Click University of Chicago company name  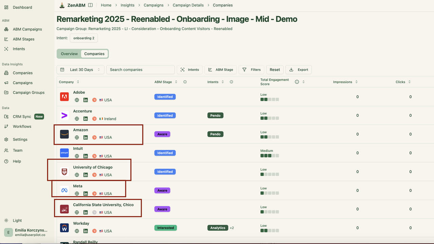pyautogui.click(x=93, y=167)
